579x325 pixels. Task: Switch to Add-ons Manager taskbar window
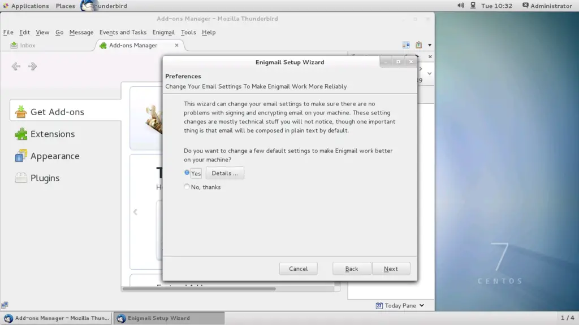click(x=56, y=318)
